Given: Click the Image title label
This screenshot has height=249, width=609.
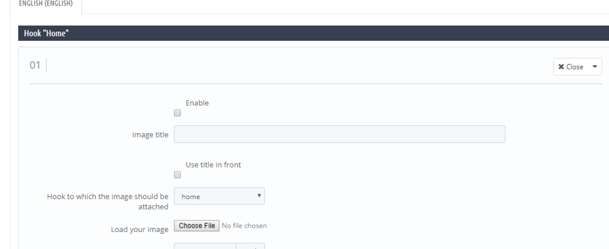Looking at the screenshot, I should click(x=150, y=135).
